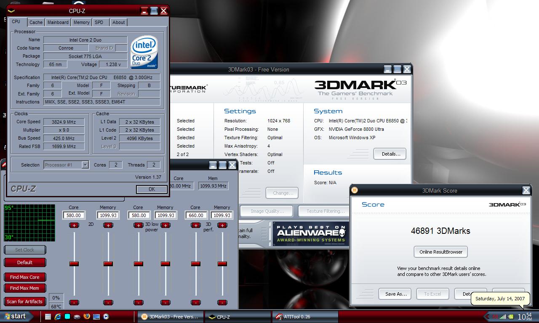The image size is (539, 323).
Task: Switch to CPU-Z taskbar button
Action: (238, 317)
